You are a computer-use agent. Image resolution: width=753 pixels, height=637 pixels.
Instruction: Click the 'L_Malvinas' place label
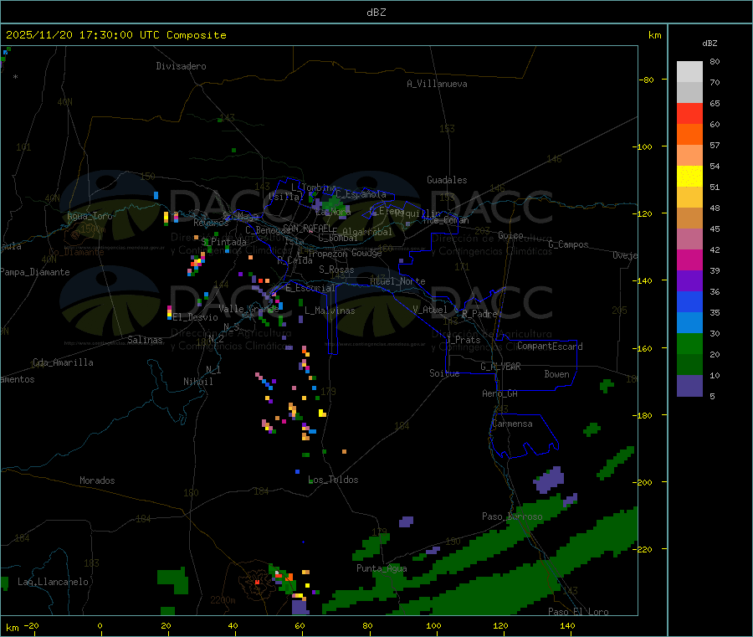click(330, 311)
